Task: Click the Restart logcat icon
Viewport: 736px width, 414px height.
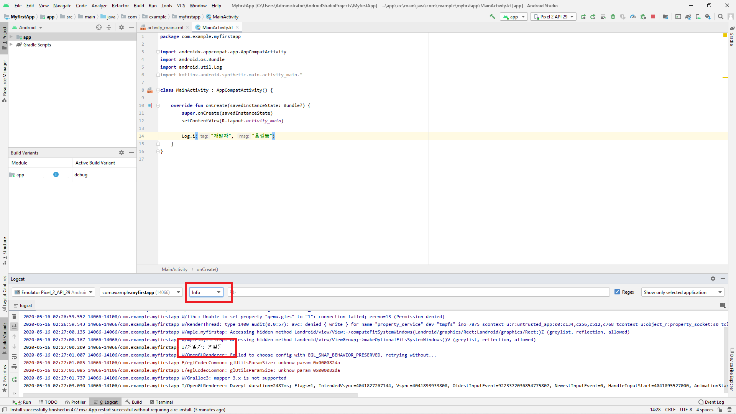Action: (x=14, y=379)
